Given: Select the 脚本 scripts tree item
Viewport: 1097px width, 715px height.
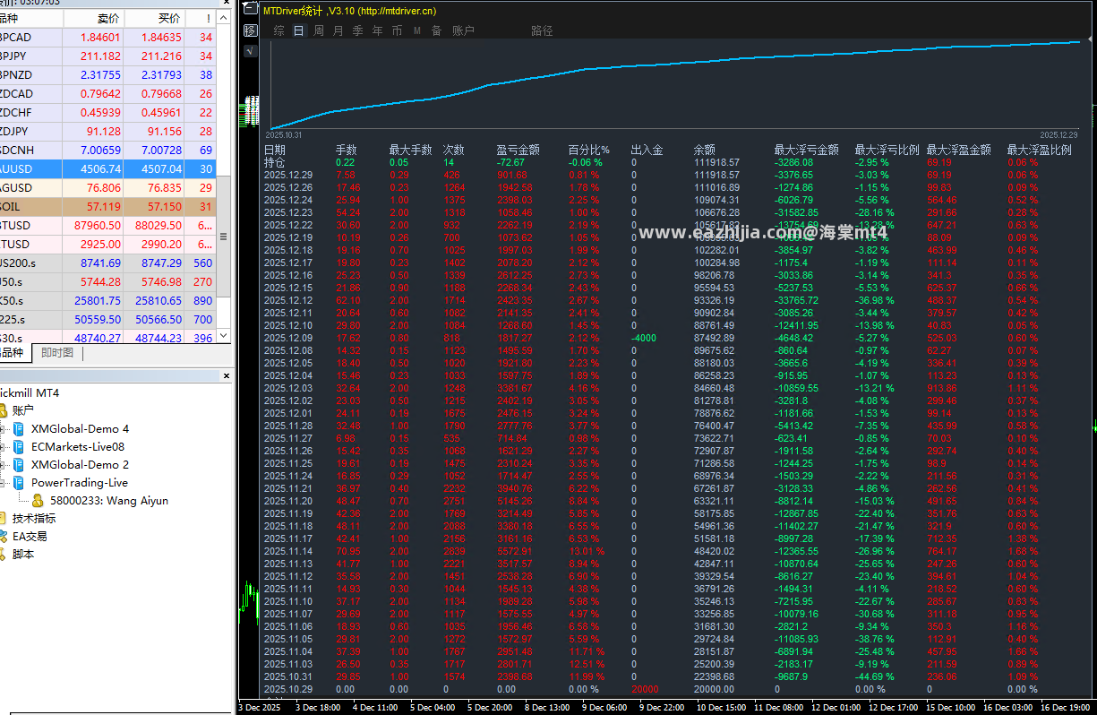Looking at the screenshot, I should (23, 554).
